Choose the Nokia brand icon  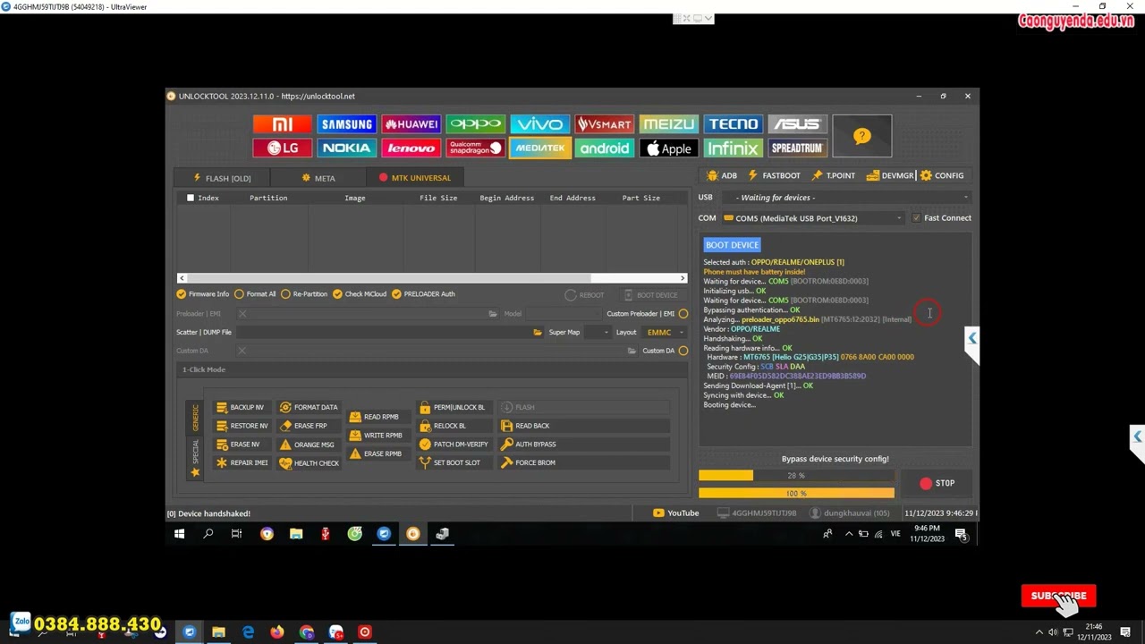click(x=346, y=148)
